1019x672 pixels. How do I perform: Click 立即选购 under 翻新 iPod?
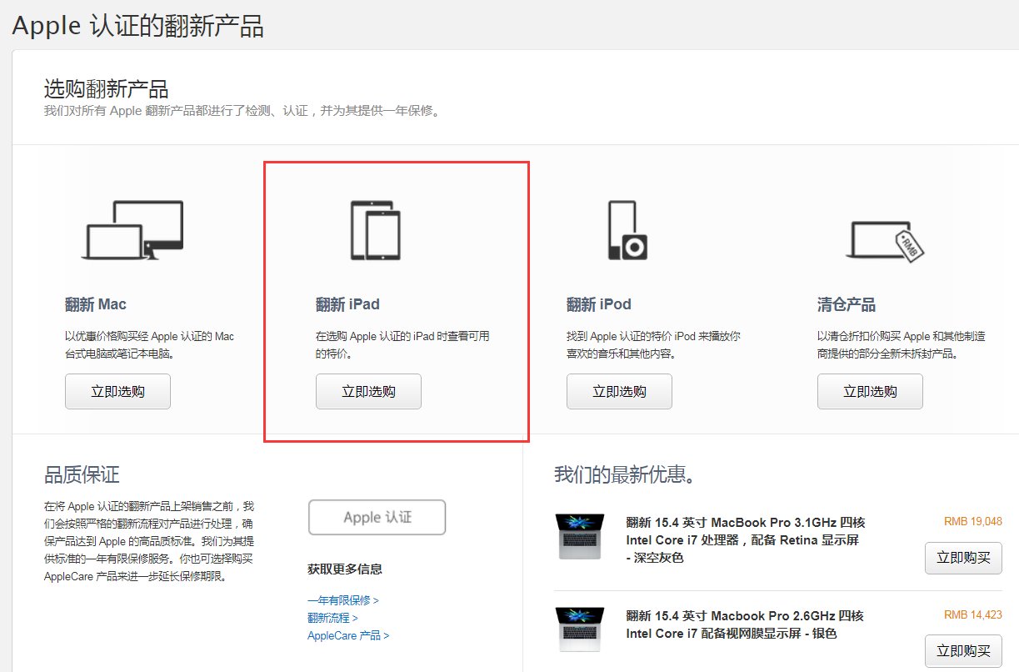[619, 391]
